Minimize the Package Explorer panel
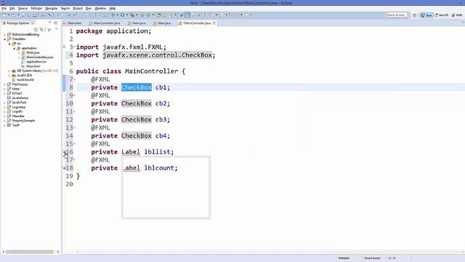This screenshot has width=465, height=262. point(50,23)
